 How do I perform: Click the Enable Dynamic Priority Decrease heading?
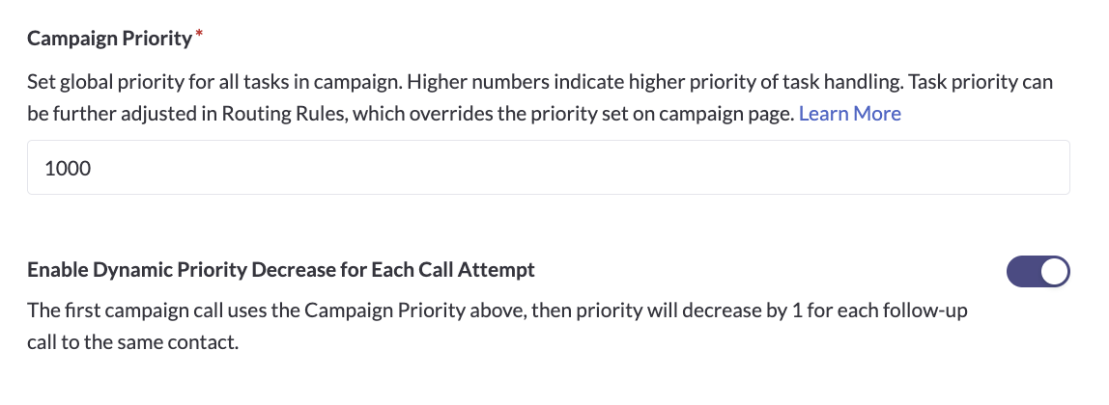280,270
